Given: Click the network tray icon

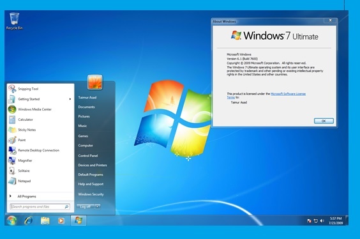Looking at the screenshot, I should pyautogui.click(x=316, y=221).
